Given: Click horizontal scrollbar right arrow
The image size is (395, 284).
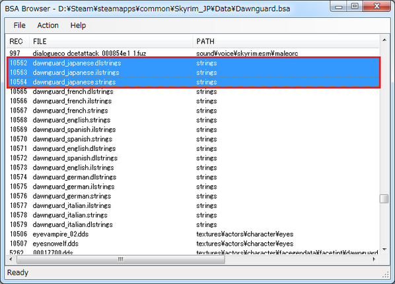Looking at the screenshot, I should (x=374, y=259).
